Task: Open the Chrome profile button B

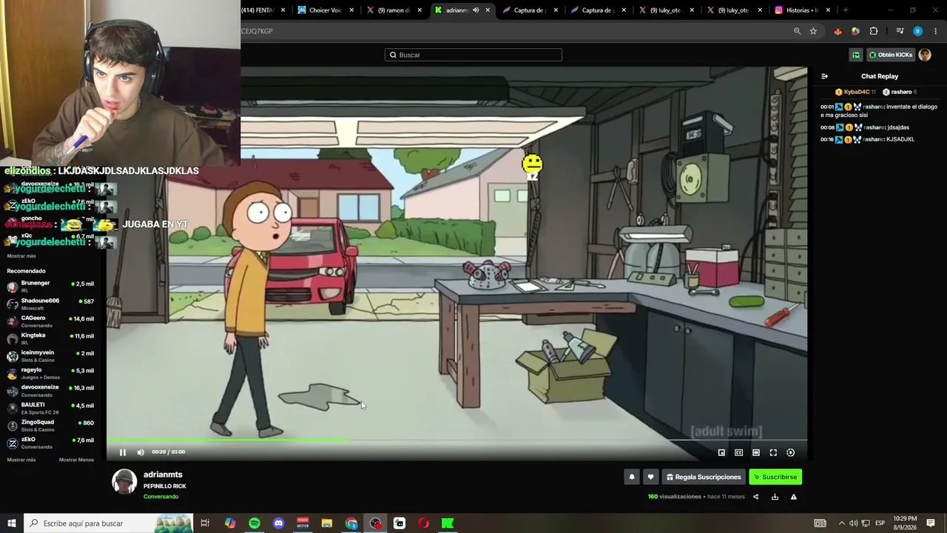Action: (917, 31)
